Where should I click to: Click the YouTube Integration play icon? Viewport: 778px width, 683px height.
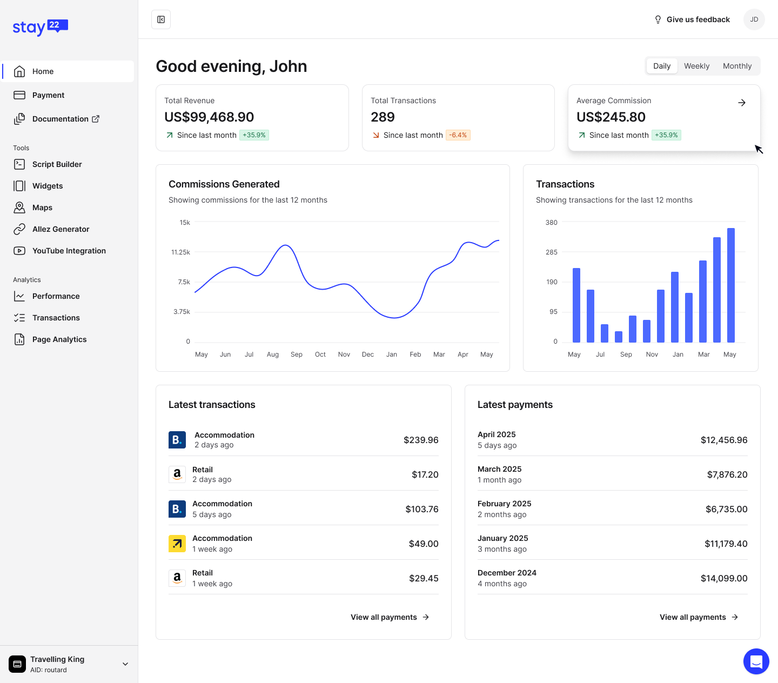[19, 251]
